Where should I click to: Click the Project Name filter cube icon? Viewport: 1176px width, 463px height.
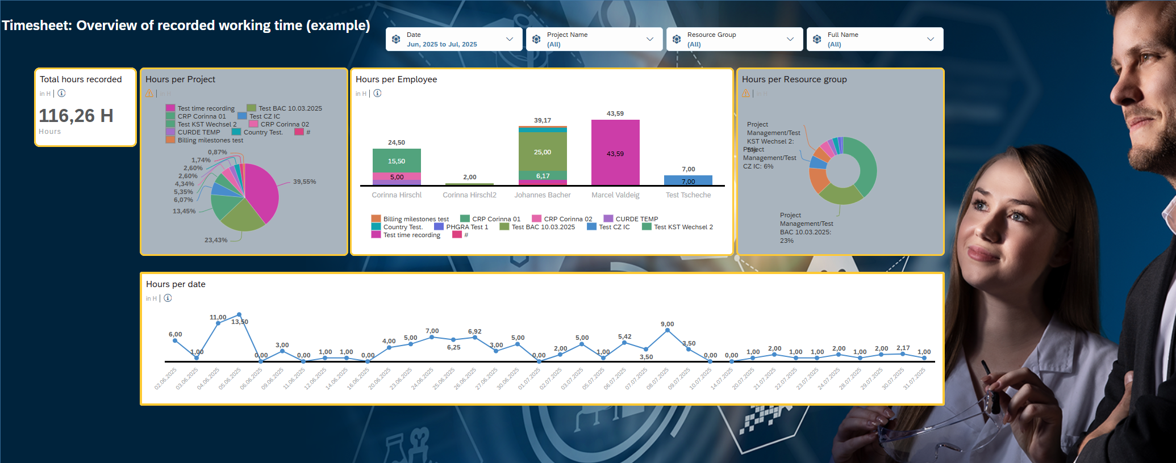536,39
